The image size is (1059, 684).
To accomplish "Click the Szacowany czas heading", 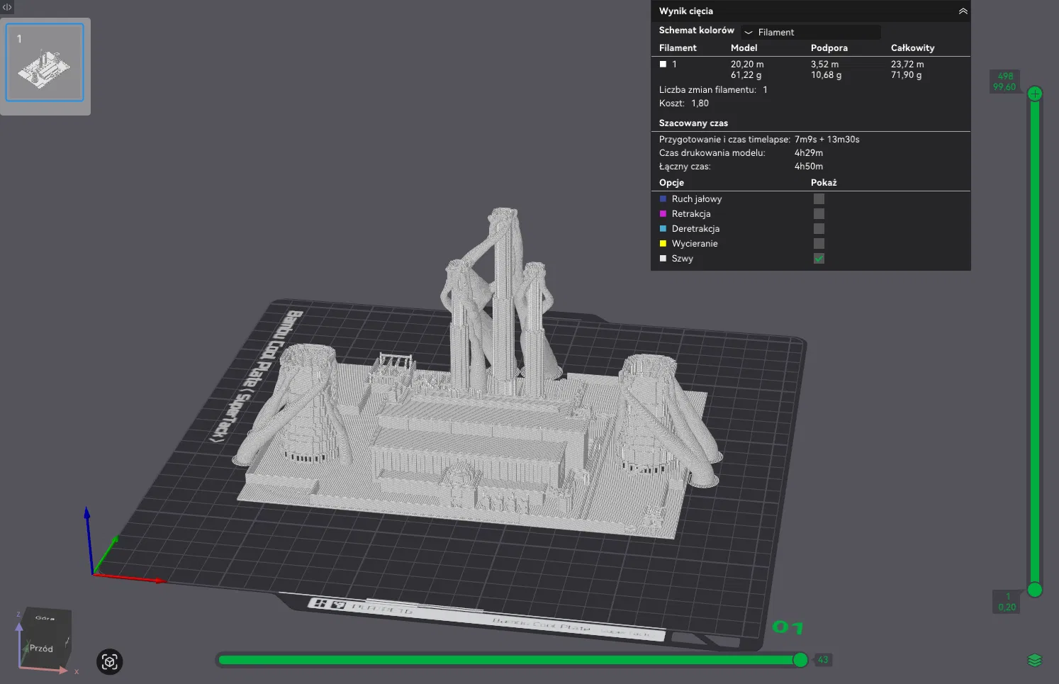I will pyautogui.click(x=693, y=123).
